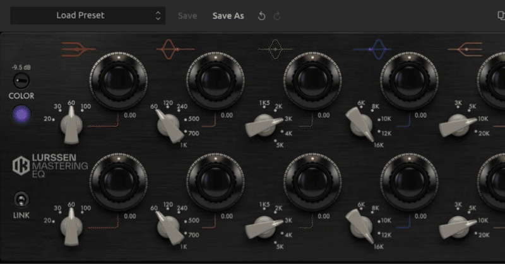Image resolution: width=505 pixels, height=264 pixels.
Task: Click bottom row 1K5-5K frequency selector switch
Action: [x=264, y=227]
